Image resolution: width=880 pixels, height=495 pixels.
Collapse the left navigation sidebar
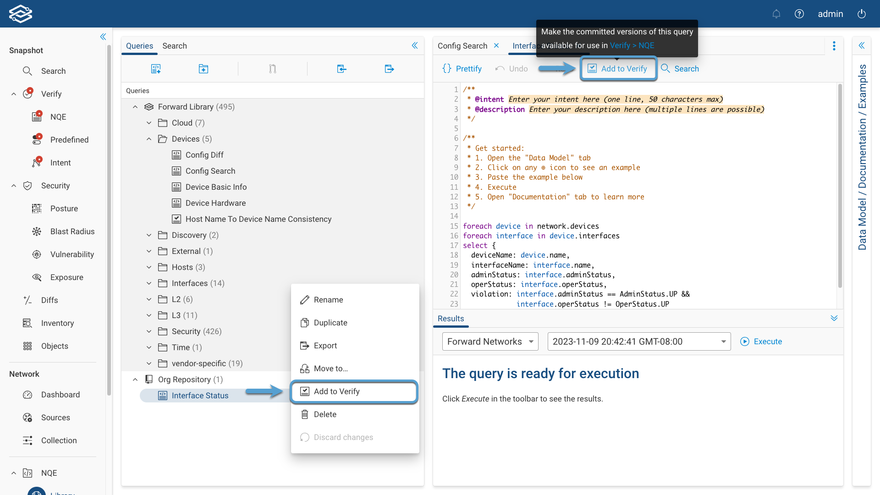[x=103, y=37]
